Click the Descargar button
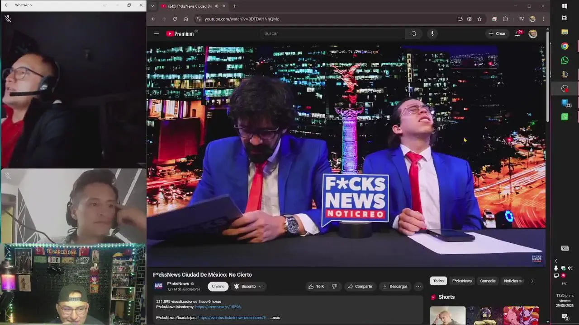 395,286
